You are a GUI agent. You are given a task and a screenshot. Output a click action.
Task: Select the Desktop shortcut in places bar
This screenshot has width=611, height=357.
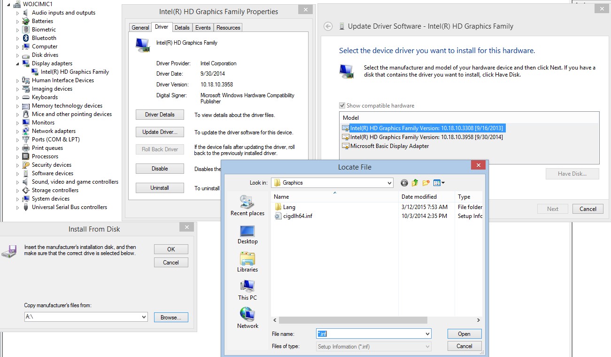(247, 234)
